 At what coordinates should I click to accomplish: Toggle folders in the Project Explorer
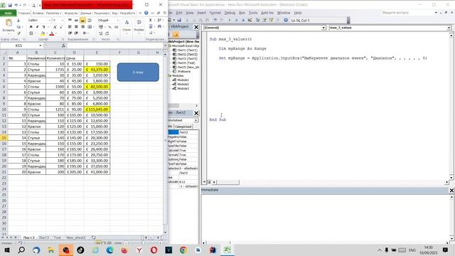(176, 35)
